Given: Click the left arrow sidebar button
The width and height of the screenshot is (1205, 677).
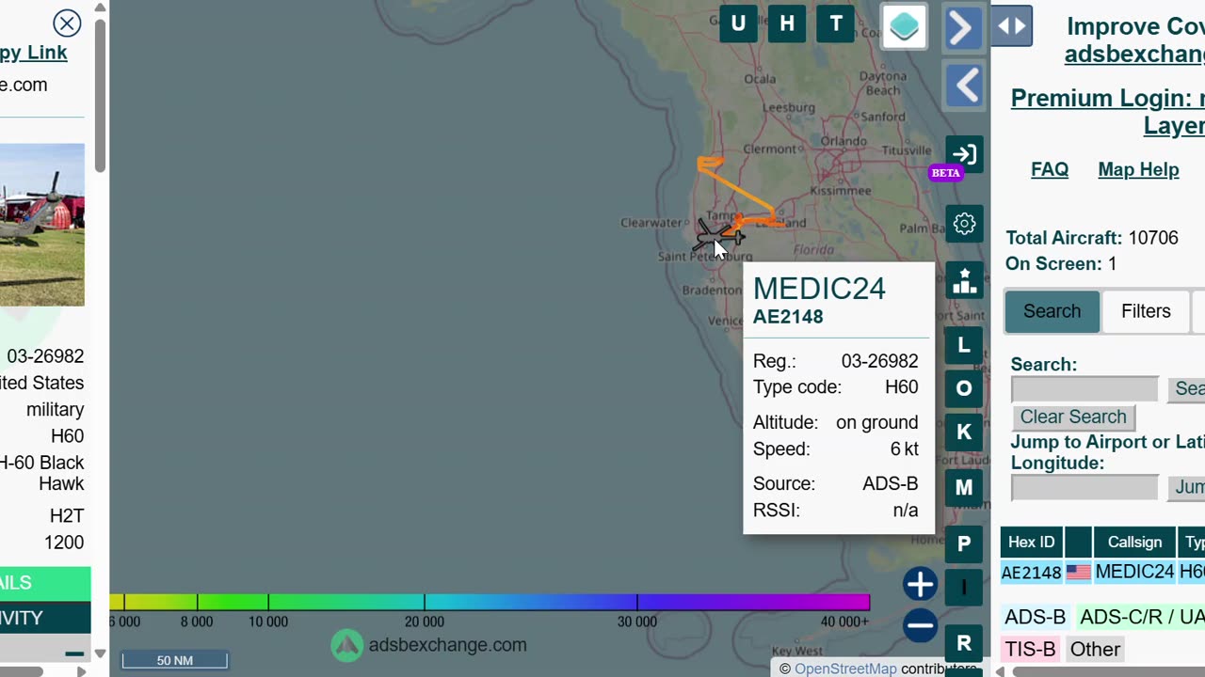Looking at the screenshot, I should 964,87.
